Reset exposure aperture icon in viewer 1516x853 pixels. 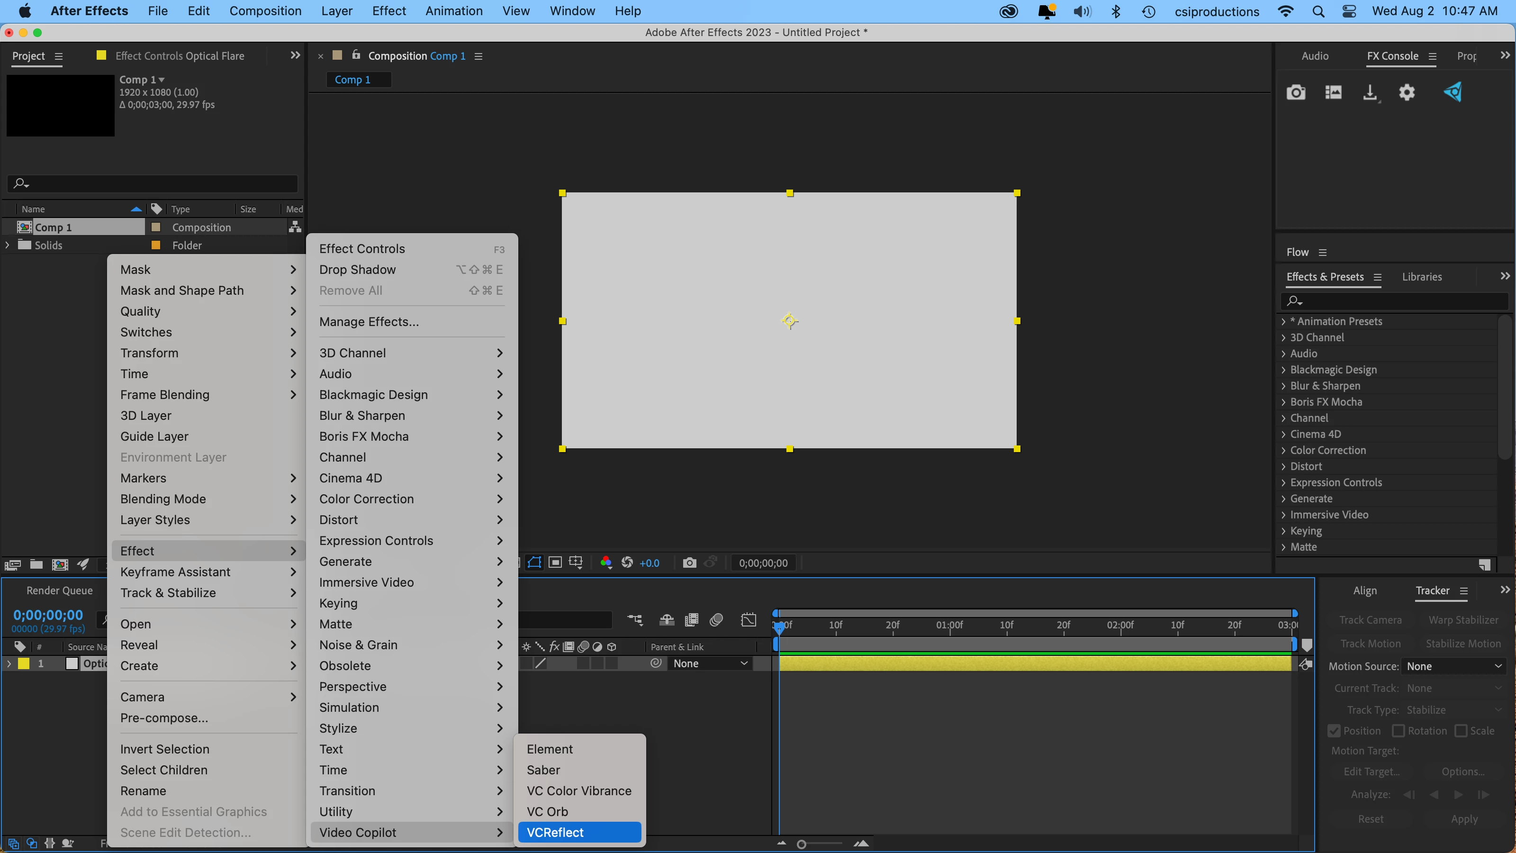(x=627, y=562)
